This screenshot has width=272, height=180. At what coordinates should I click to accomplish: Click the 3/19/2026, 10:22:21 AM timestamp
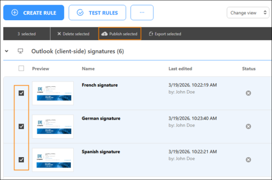pos(193,152)
